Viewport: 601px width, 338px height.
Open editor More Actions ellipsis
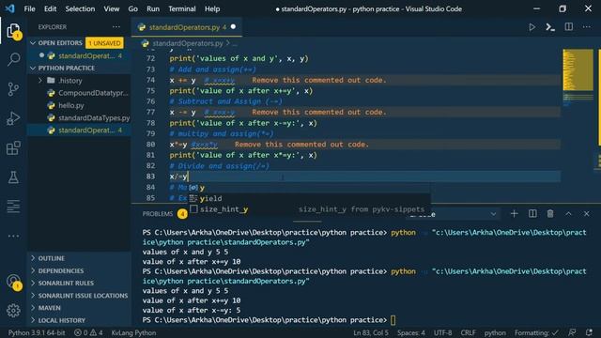586,27
